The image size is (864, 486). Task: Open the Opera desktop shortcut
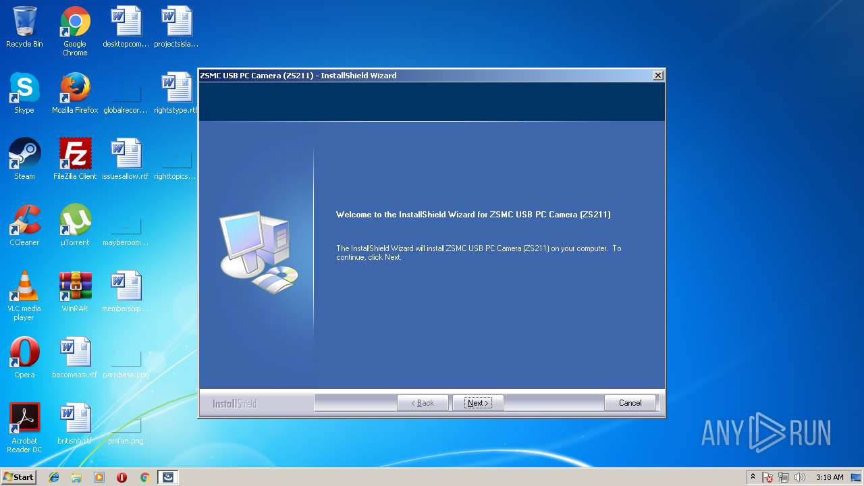(24, 358)
